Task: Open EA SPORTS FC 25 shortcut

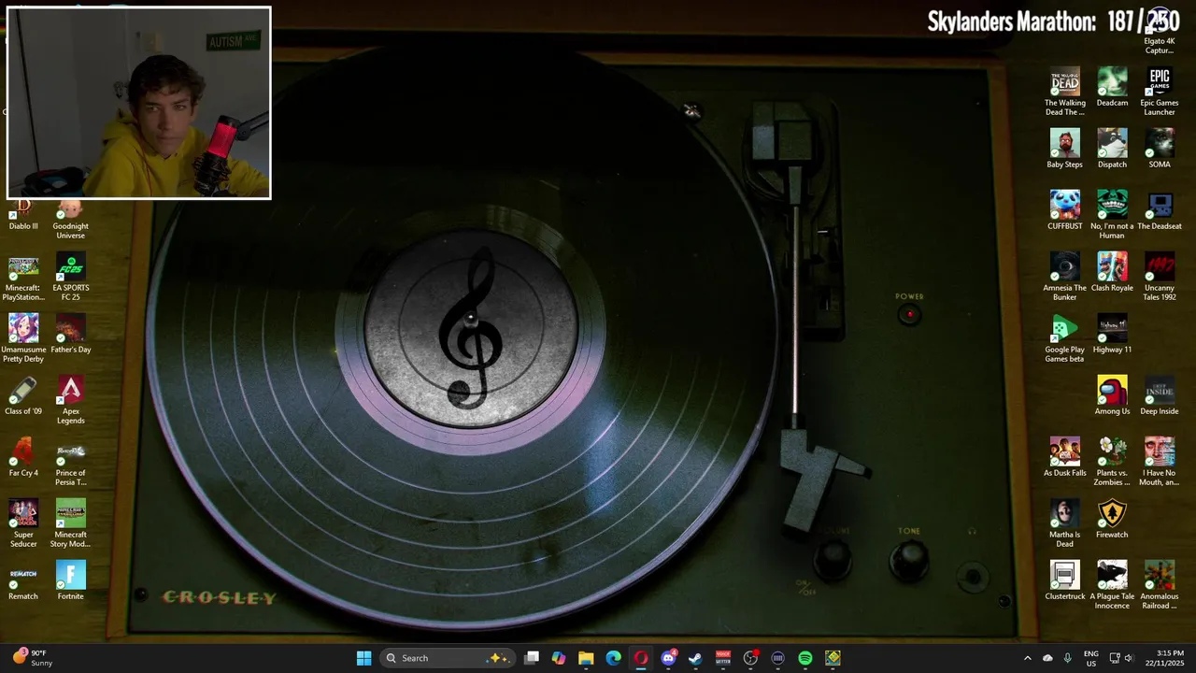Action: [x=70, y=277]
